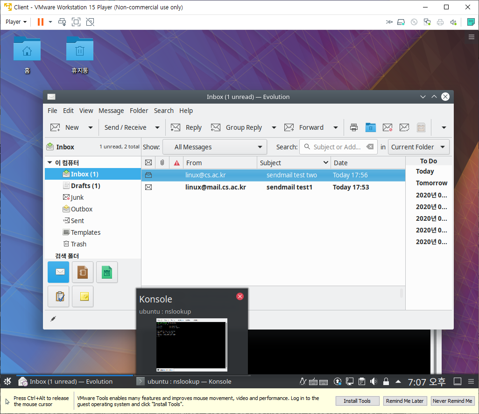Click the Konsole window thumbnail preview

pyautogui.click(x=192, y=345)
